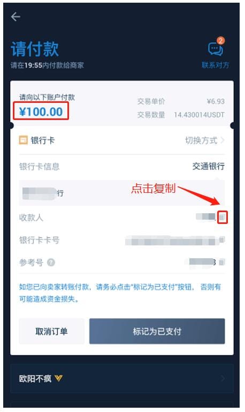Open the 欧阳不疯 merchant row
The height and width of the screenshot is (412, 245).
pos(122,378)
